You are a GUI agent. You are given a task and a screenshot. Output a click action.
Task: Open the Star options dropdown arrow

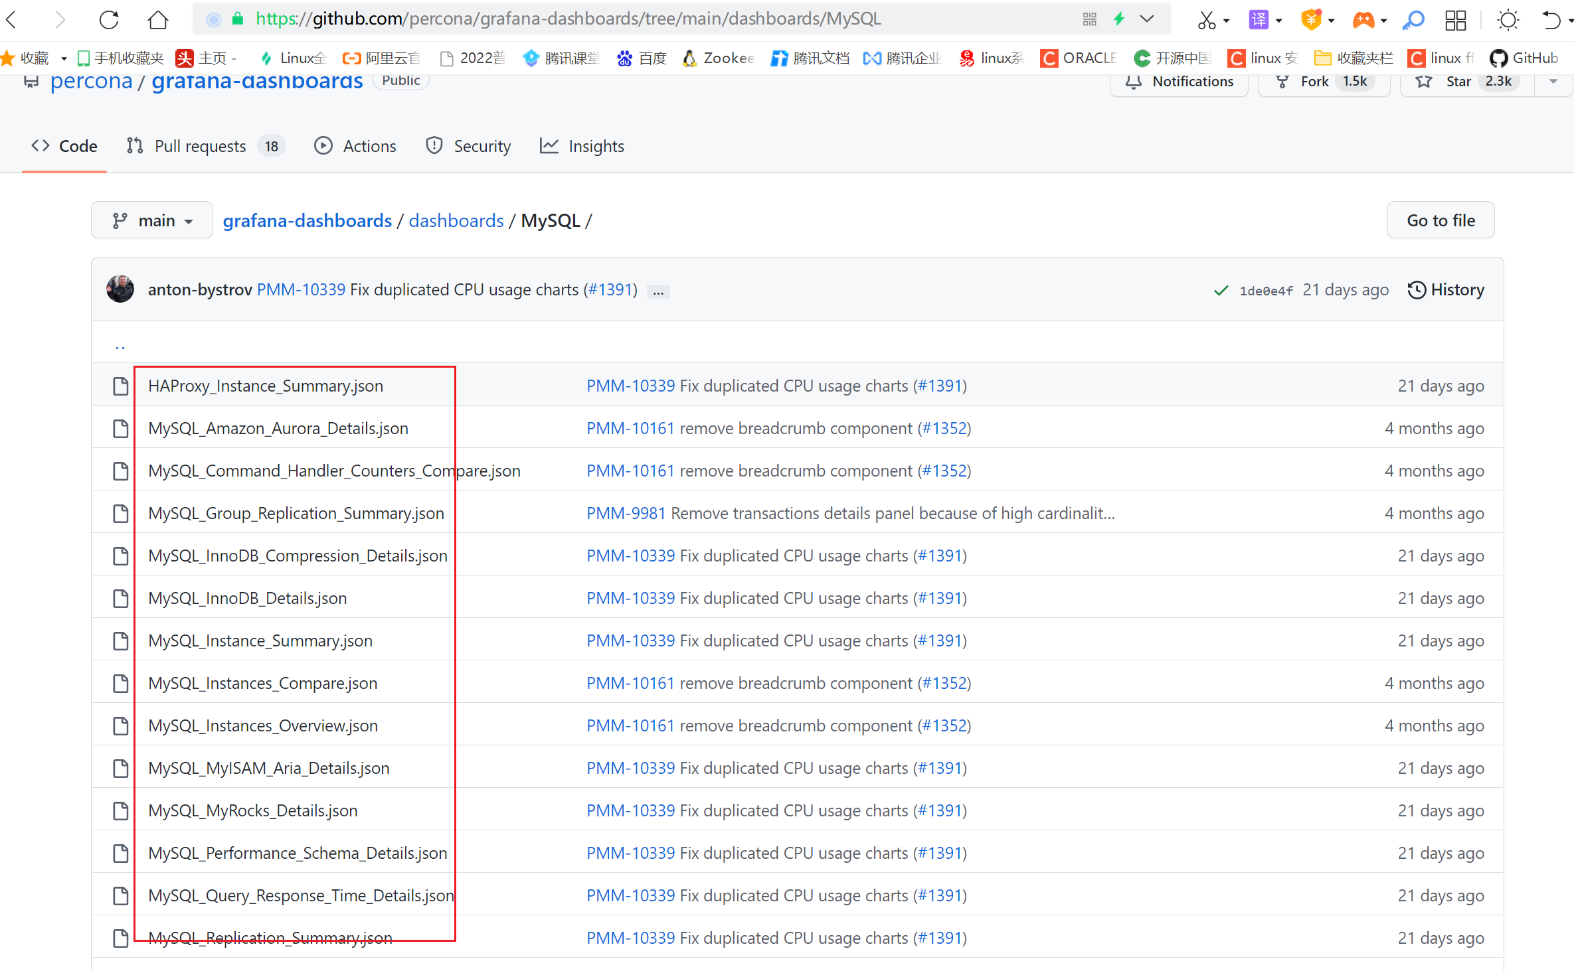1553,81
